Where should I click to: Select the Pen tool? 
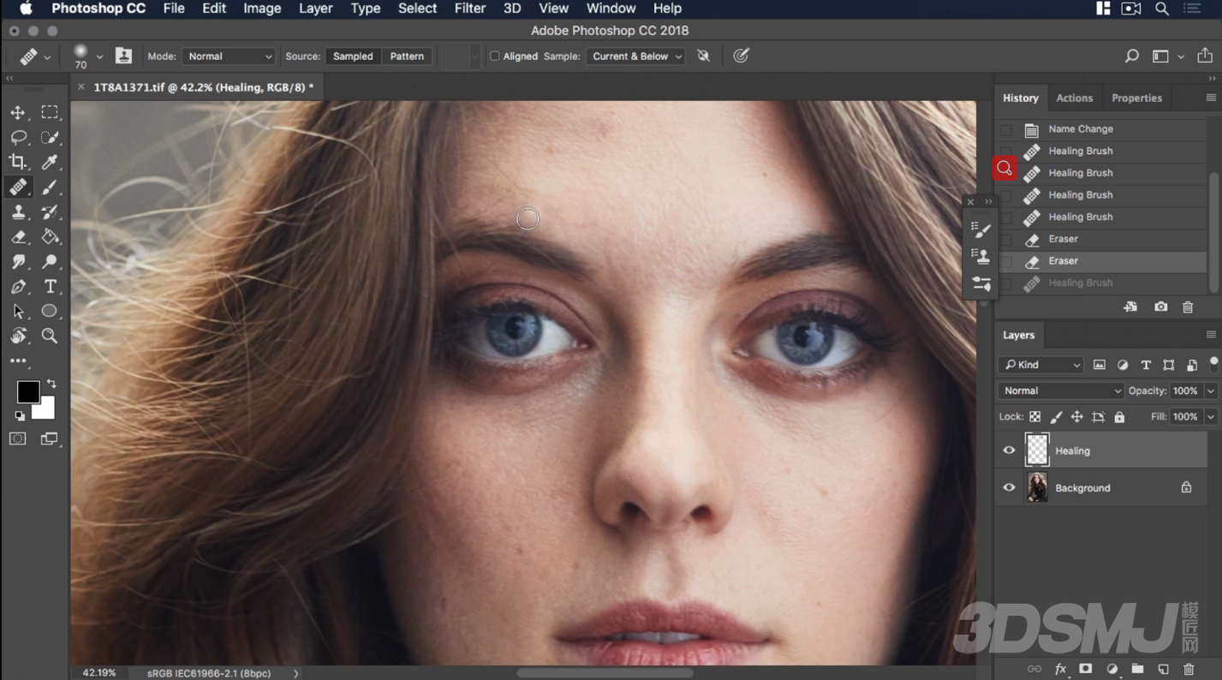click(x=18, y=286)
